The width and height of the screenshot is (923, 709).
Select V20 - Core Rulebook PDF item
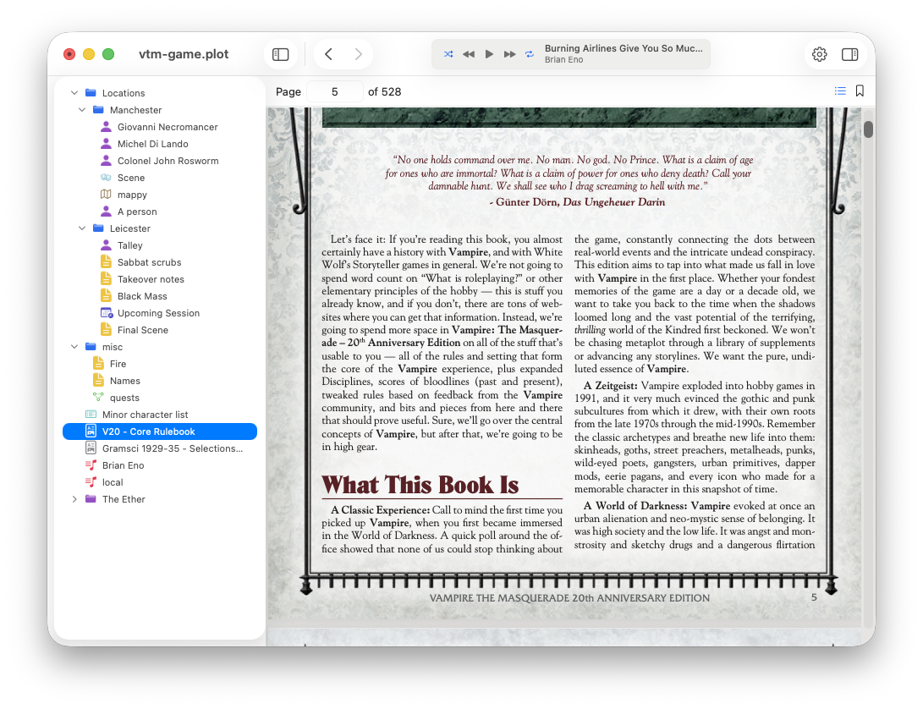(160, 431)
